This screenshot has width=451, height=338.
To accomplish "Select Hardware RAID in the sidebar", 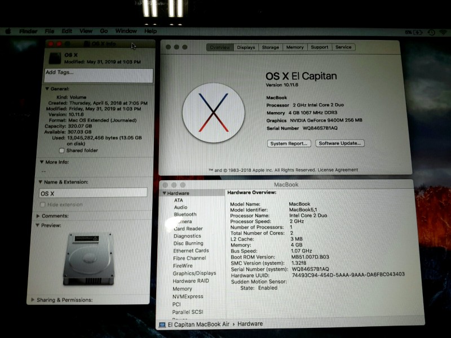I will coord(191,281).
